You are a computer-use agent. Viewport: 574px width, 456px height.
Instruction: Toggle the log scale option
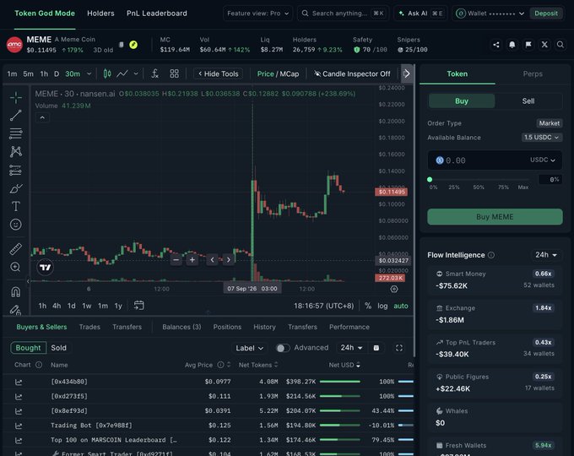coord(382,306)
